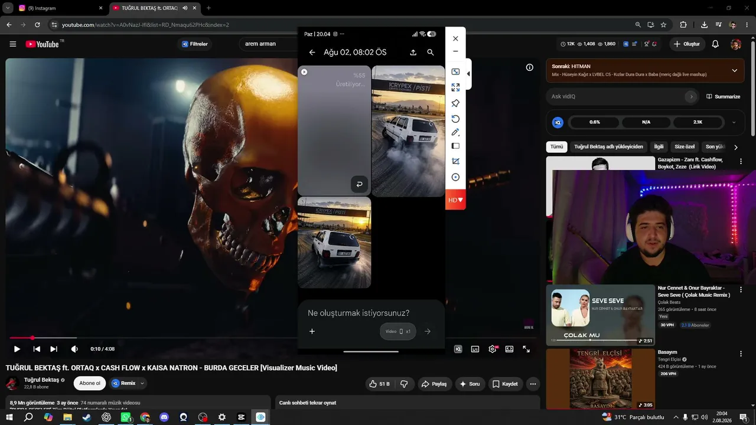Click the loop arrow on the generating video
The image size is (756, 425).
click(x=359, y=184)
